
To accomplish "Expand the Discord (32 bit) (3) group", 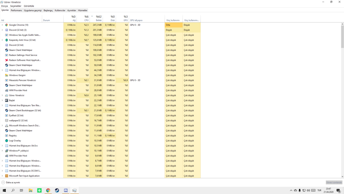I will pos(2,30).
